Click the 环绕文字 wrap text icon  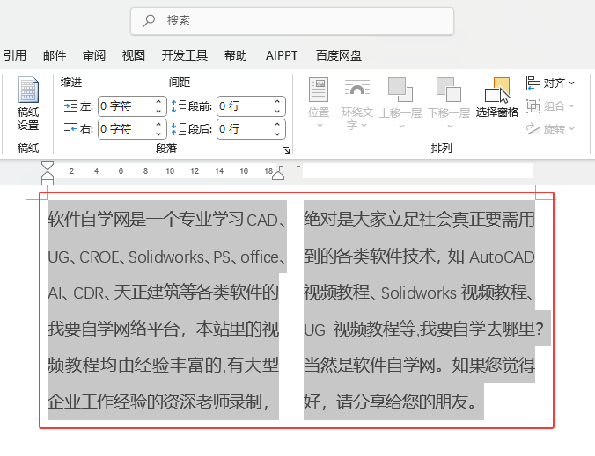[357, 90]
